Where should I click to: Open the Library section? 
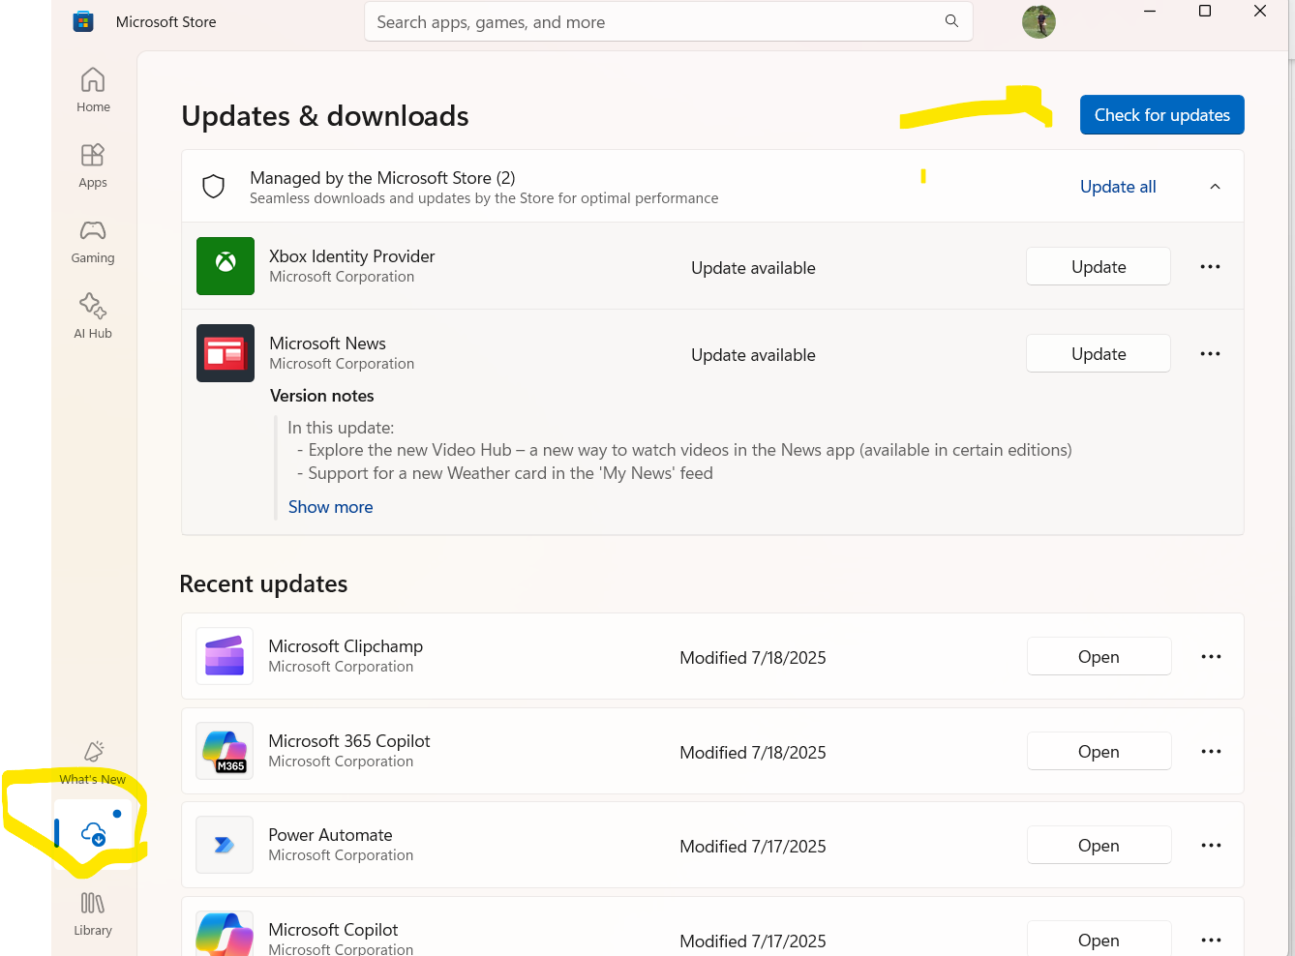tap(93, 913)
